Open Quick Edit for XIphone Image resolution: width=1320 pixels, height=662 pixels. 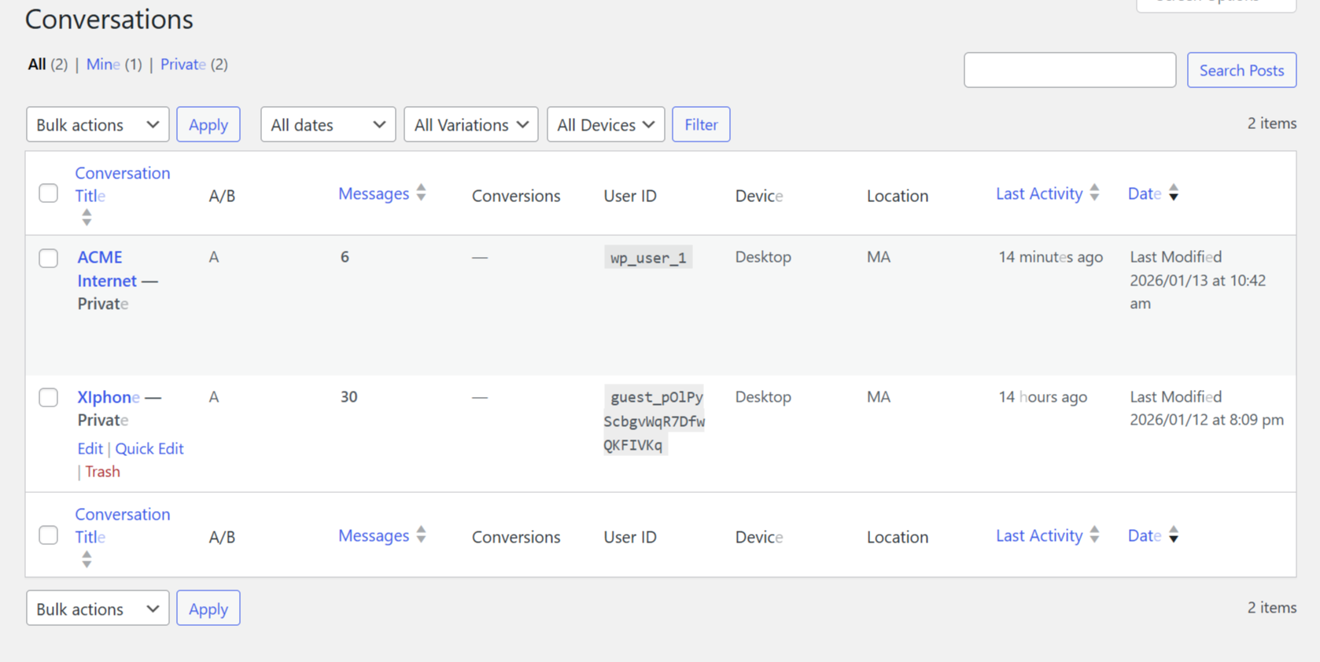[x=149, y=448]
